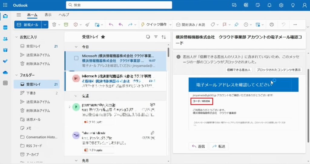Toggle 開封済み / 未読 read status
The width and height of the screenshot is (310, 164).
[x=191, y=25]
